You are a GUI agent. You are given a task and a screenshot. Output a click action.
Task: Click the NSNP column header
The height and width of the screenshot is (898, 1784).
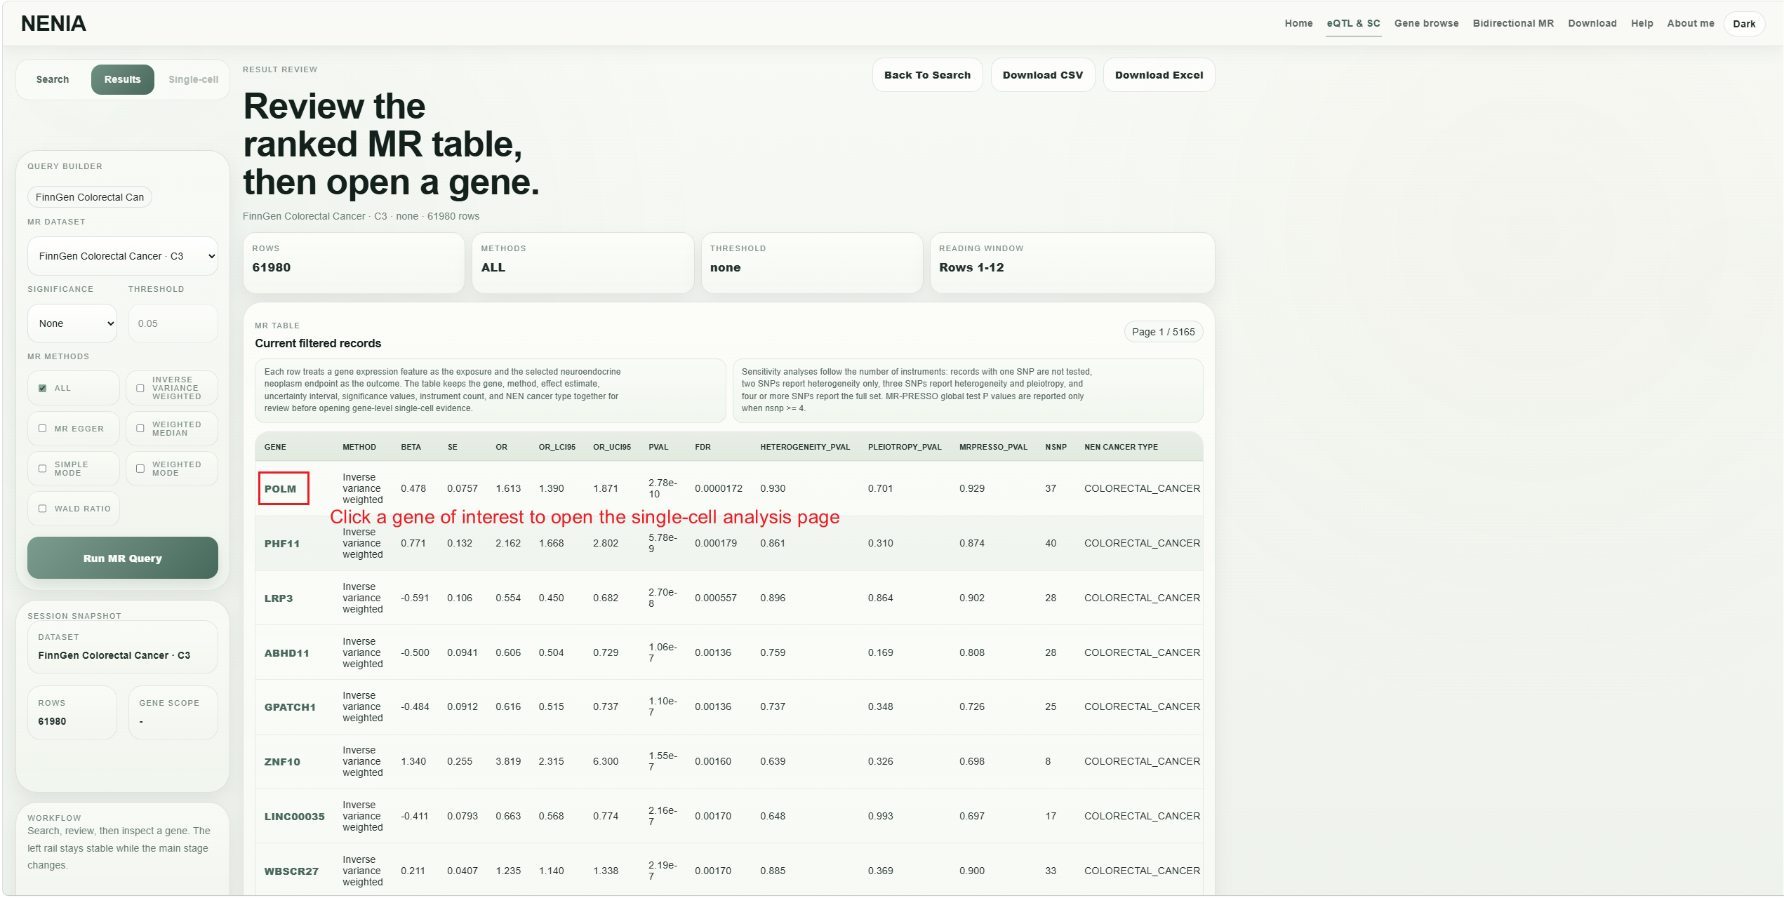(1056, 447)
